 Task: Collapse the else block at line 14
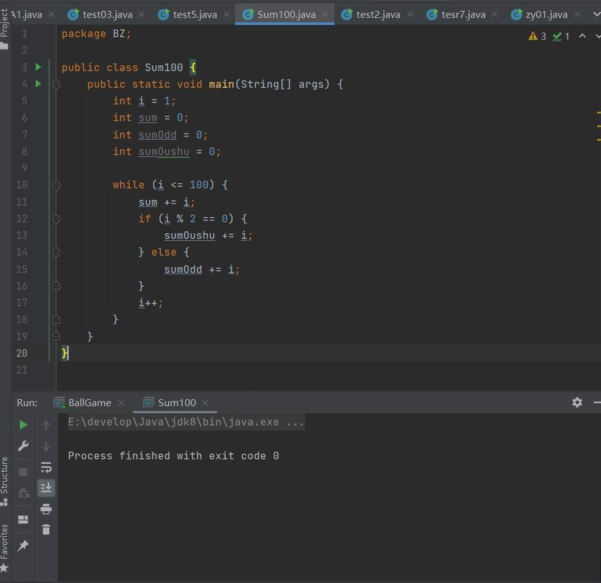coord(56,252)
